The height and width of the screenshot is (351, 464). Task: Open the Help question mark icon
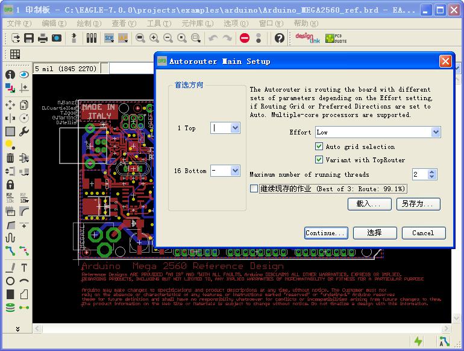(279, 38)
